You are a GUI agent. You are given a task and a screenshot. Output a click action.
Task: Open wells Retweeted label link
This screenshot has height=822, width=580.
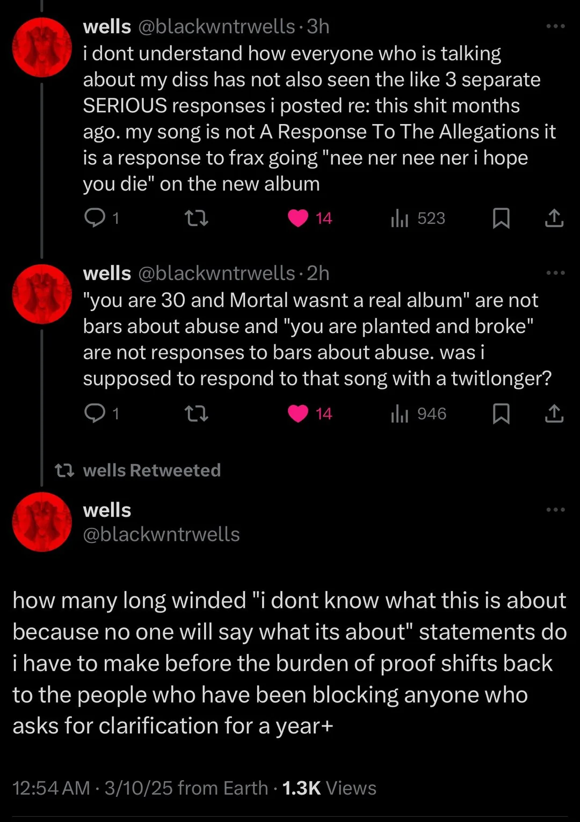pos(151,470)
